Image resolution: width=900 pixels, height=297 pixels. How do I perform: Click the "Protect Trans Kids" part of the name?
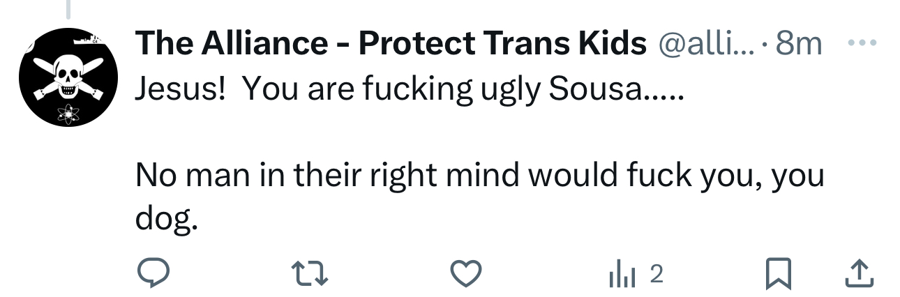tap(502, 44)
